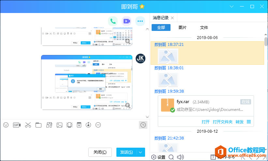This screenshot has height=161, width=268.
Task: Send a window shake with the phone-vibrate icon
Action: tap(69, 125)
